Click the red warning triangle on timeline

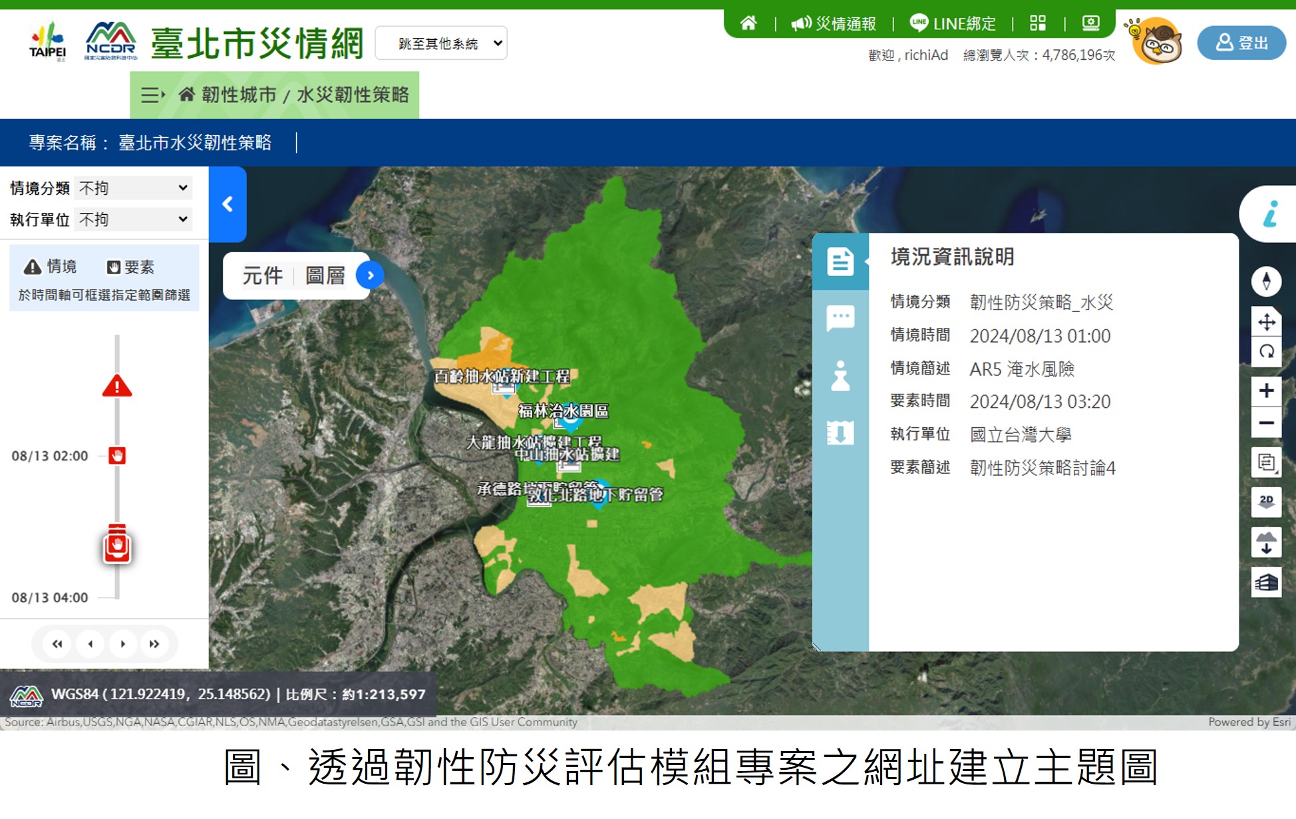point(117,386)
